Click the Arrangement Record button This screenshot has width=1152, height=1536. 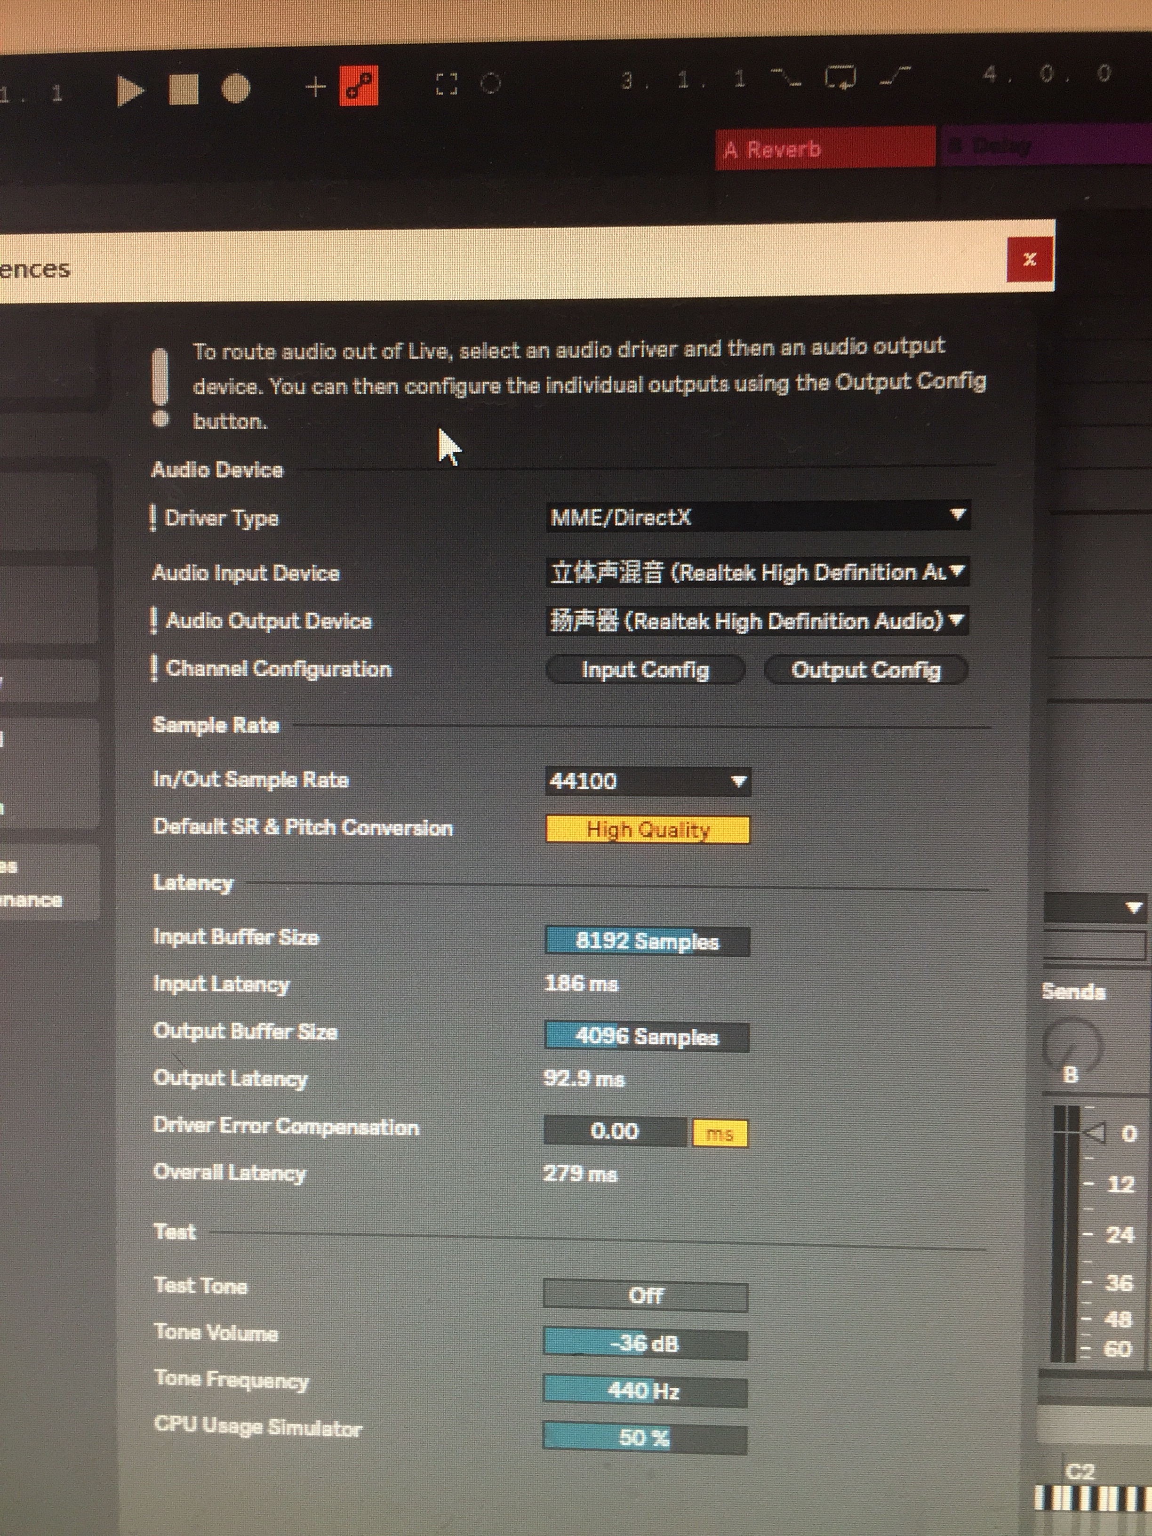(235, 89)
